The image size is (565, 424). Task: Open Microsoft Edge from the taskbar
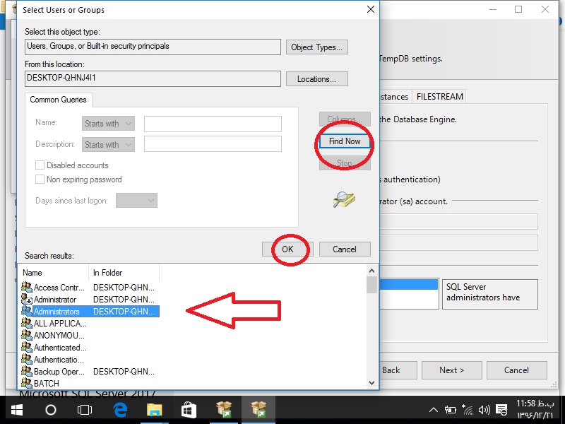120,409
